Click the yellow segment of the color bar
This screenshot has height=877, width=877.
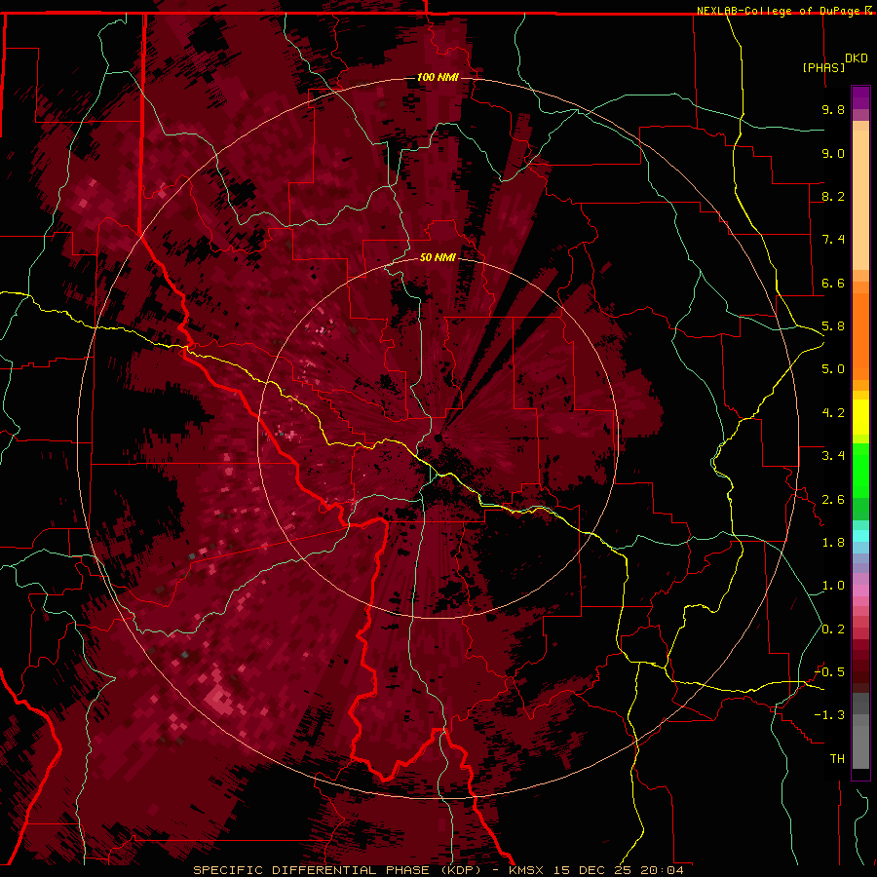point(860,417)
